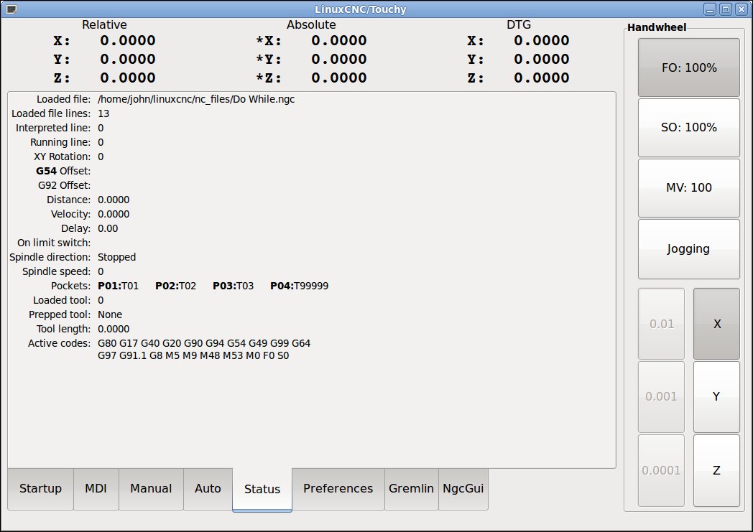753x532 pixels.
Task: Click the loaded file path Do While.ngc
Action: [x=196, y=99]
